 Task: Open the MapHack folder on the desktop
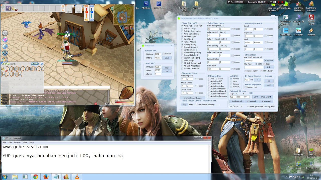pyautogui.click(x=197, y=5)
